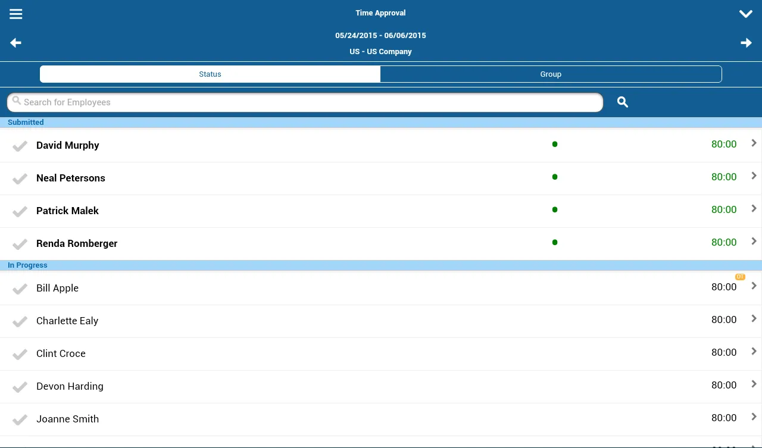The height and width of the screenshot is (448, 762).
Task: Click the 05/24/2015 - 06/06/2015 date range
Action: [x=380, y=36]
